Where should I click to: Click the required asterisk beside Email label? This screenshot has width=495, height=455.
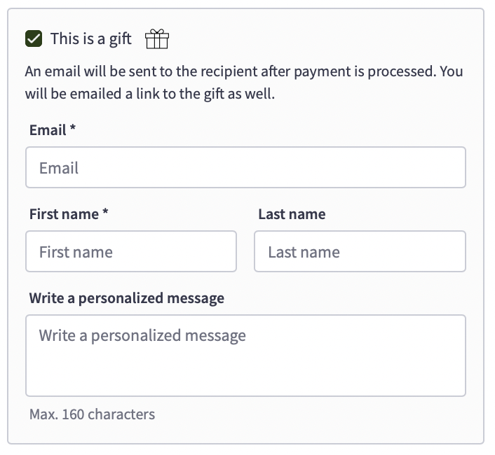click(73, 129)
